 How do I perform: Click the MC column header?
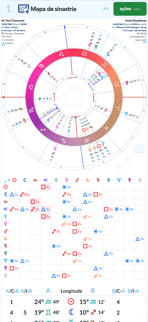pos(46,180)
